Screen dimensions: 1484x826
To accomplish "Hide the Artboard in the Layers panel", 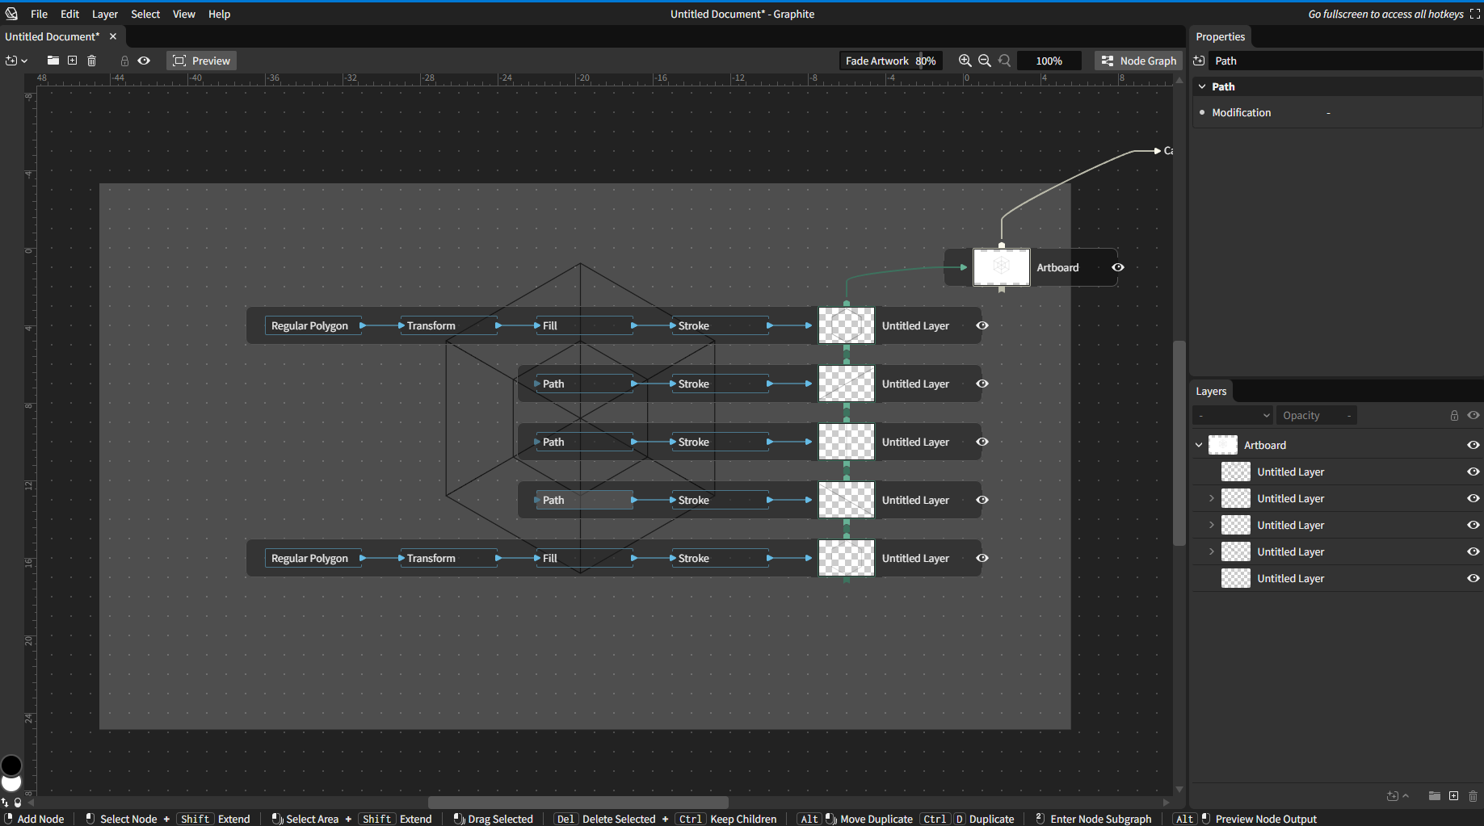I will click(x=1473, y=445).
